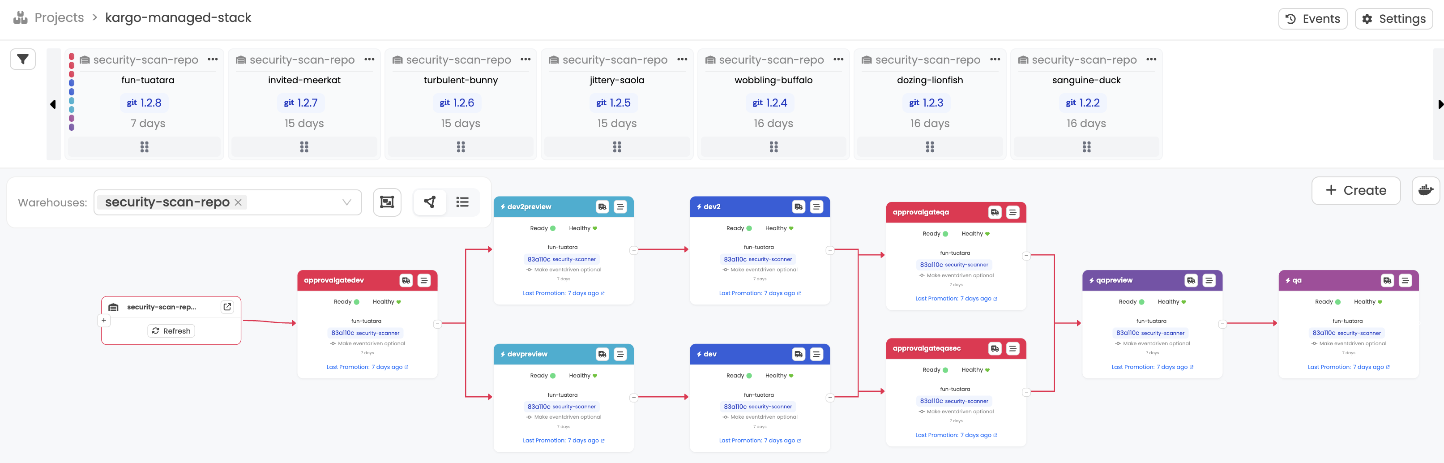Open the invited-meerkat freight options menu
1444x463 pixels.
click(369, 60)
